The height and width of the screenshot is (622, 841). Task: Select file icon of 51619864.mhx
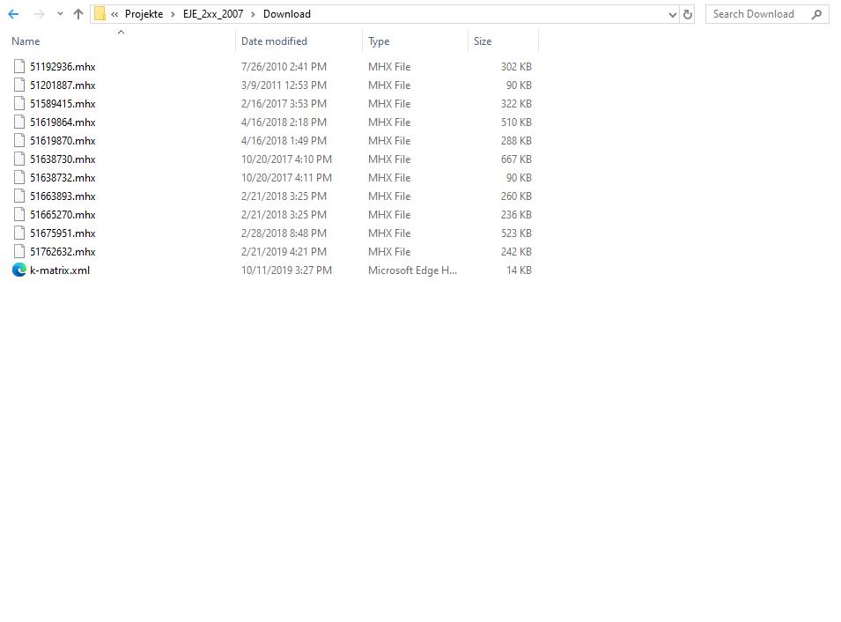click(19, 122)
